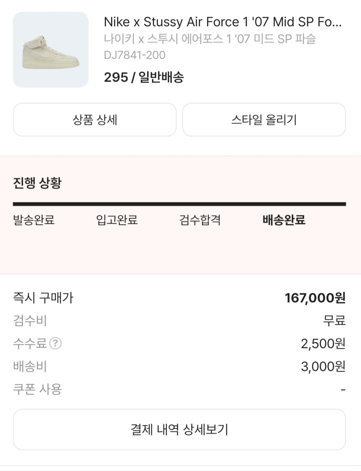Click the 수수료 fee label
This screenshot has height=471, width=361.
[x=30, y=343]
